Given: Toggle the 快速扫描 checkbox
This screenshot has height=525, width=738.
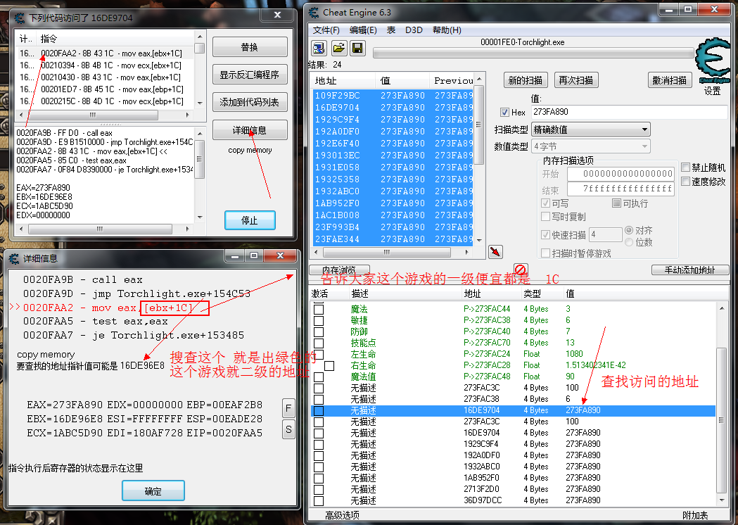Looking at the screenshot, I should pyautogui.click(x=545, y=234).
